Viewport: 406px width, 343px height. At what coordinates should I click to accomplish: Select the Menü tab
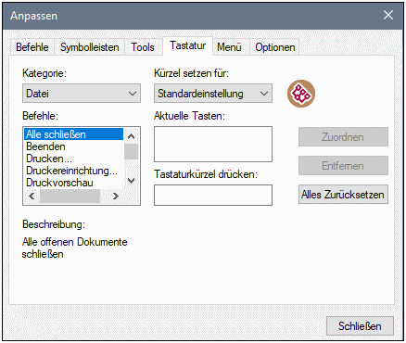[229, 47]
